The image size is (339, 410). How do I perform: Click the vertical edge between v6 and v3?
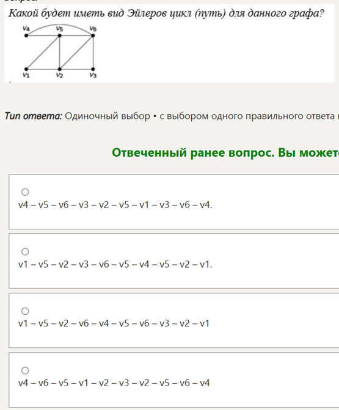click(x=93, y=52)
